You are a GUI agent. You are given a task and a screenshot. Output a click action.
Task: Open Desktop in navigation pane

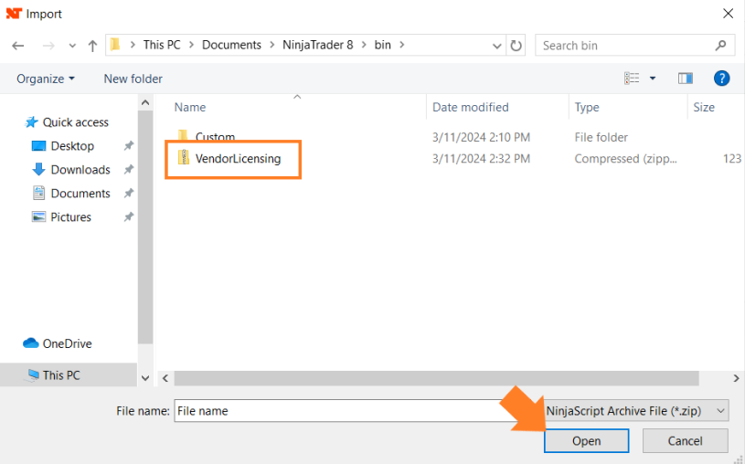point(63,146)
